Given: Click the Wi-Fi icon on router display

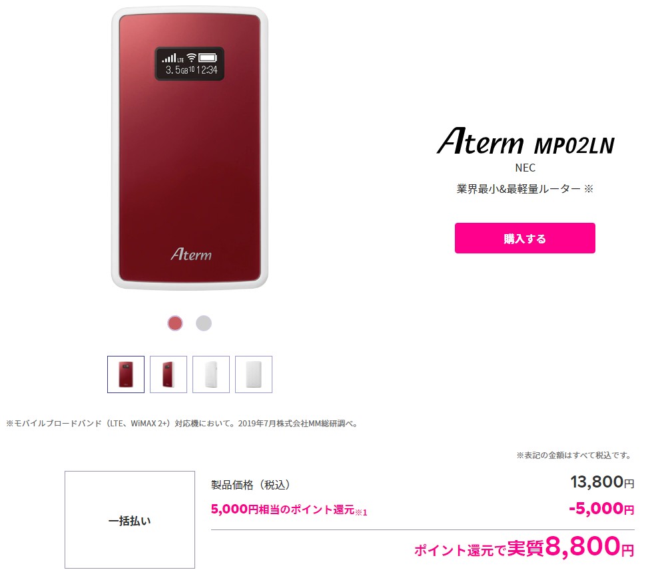Looking at the screenshot, I should 191,57.
